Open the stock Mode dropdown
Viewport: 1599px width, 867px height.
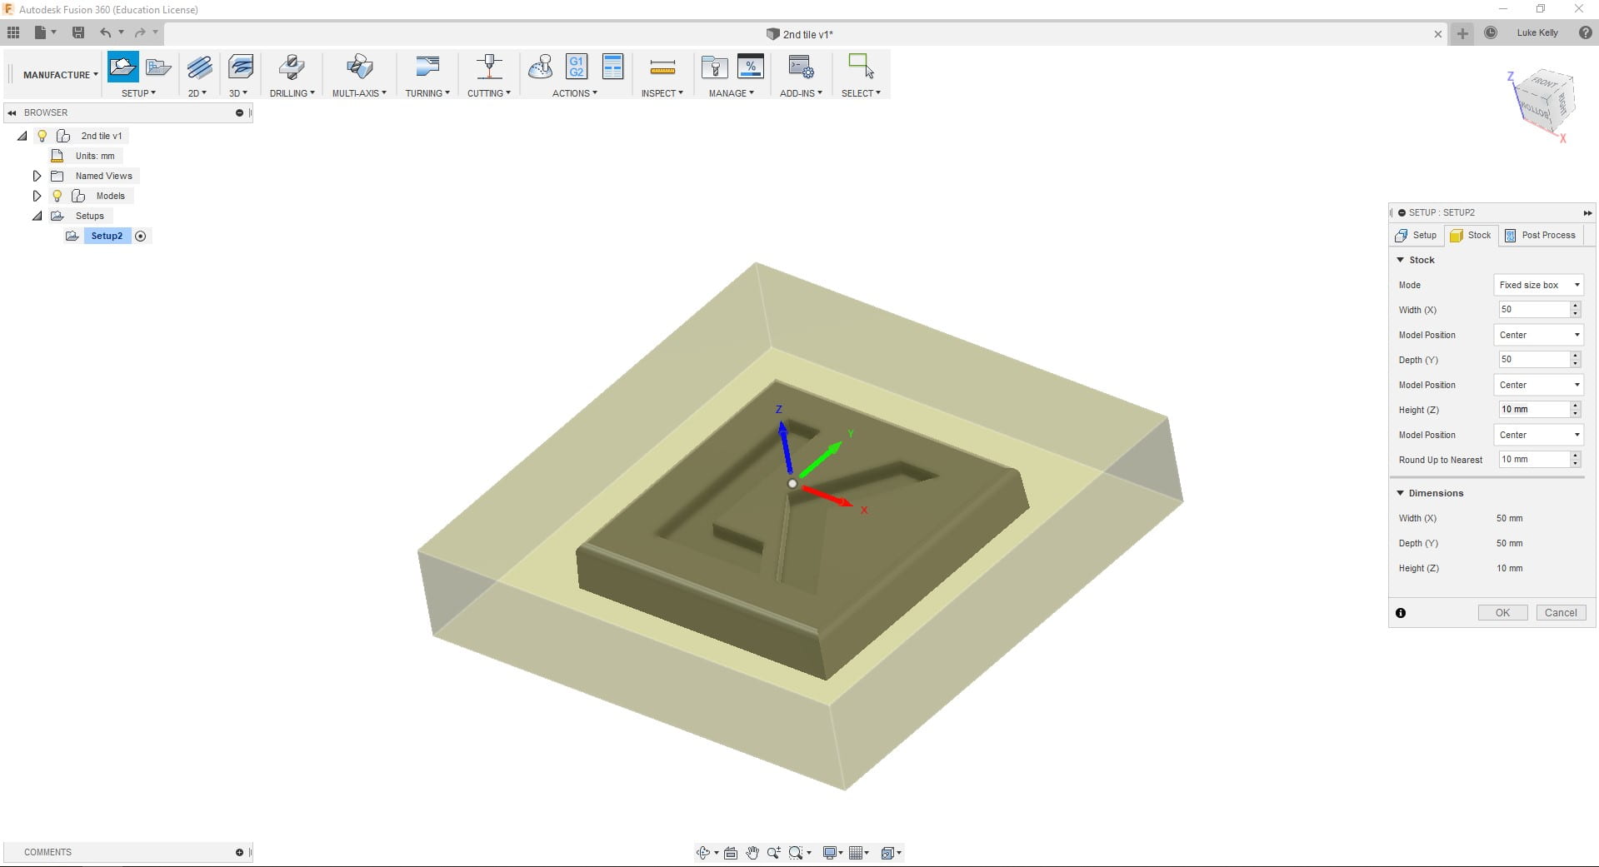point(1538,285)
